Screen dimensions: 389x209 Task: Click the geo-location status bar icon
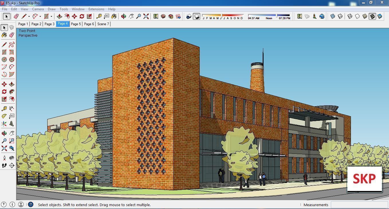click(x=4, y=204)
